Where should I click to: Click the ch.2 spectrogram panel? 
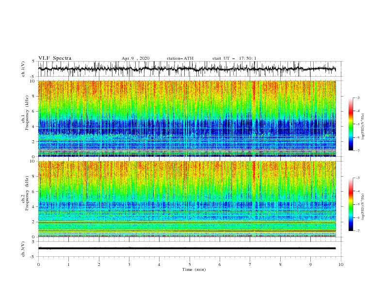coord(187,199)
